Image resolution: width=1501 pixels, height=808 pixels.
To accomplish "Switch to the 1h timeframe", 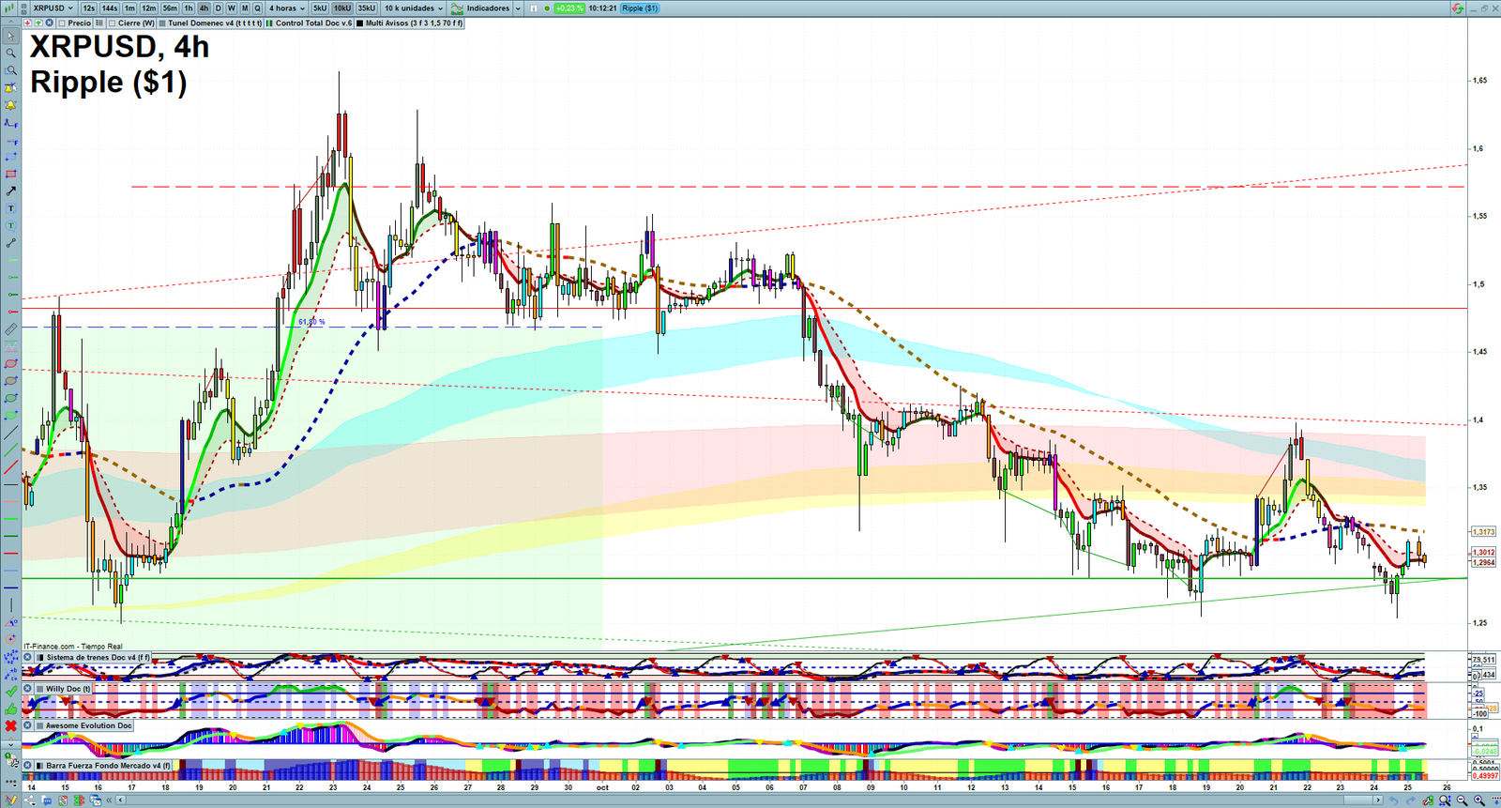I will click(x=189, y=8).
